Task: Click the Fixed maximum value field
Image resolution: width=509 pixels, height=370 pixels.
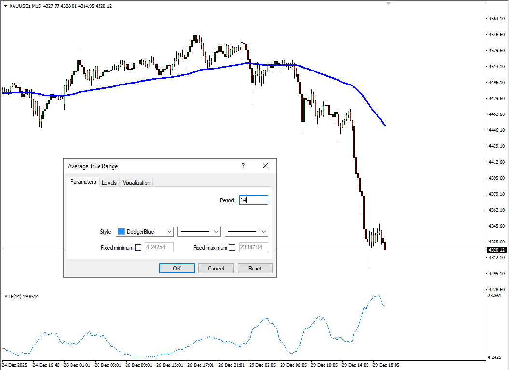Action: pyautogui.click(x=254, y=248)
